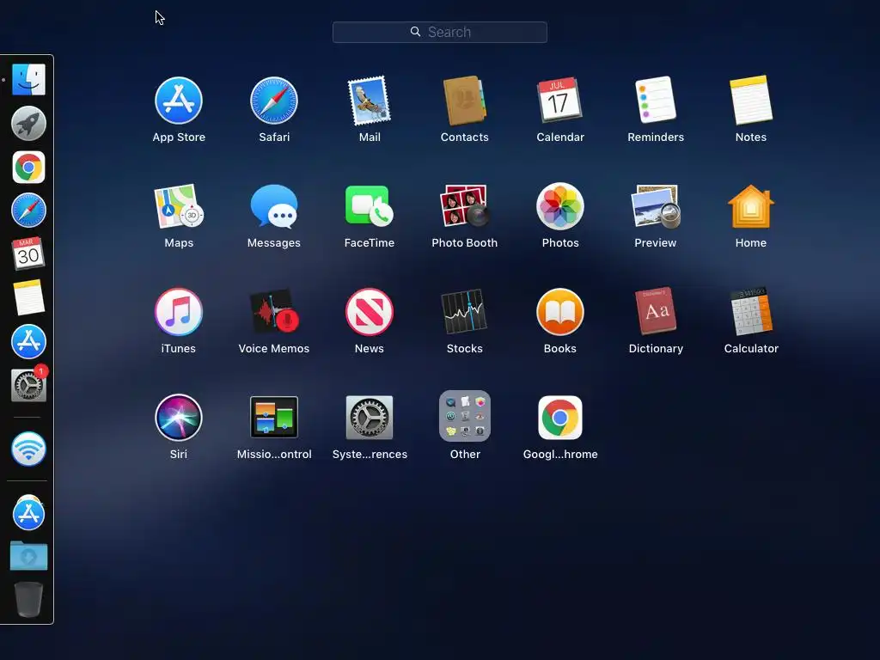Launch the Messages app

pos(274,206)
